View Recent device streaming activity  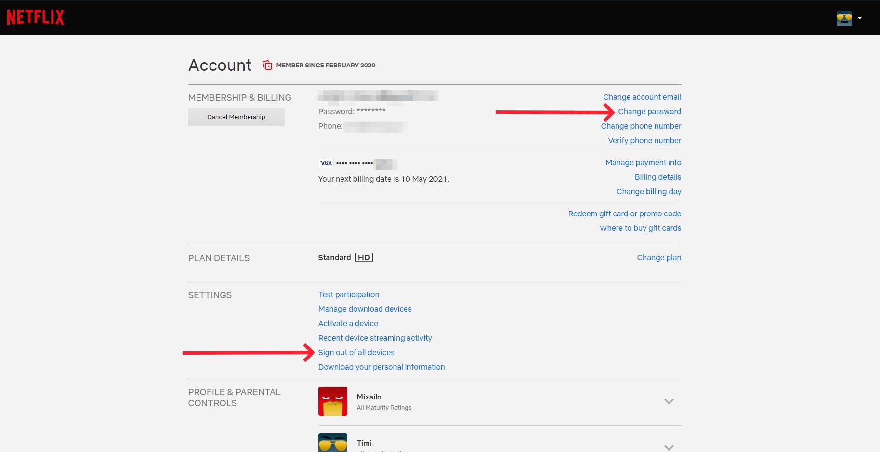tap(375, 338)
